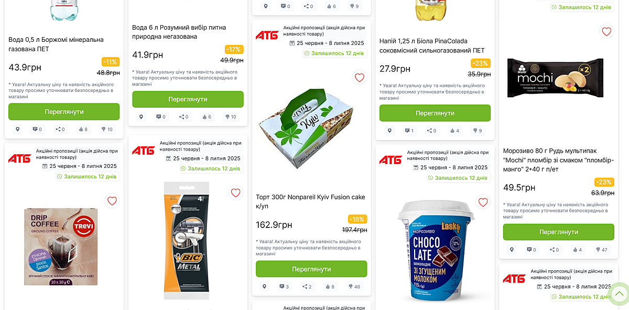
Task: Click thumbs-up on the 6 l water card
Action: (x=206, y=117)
